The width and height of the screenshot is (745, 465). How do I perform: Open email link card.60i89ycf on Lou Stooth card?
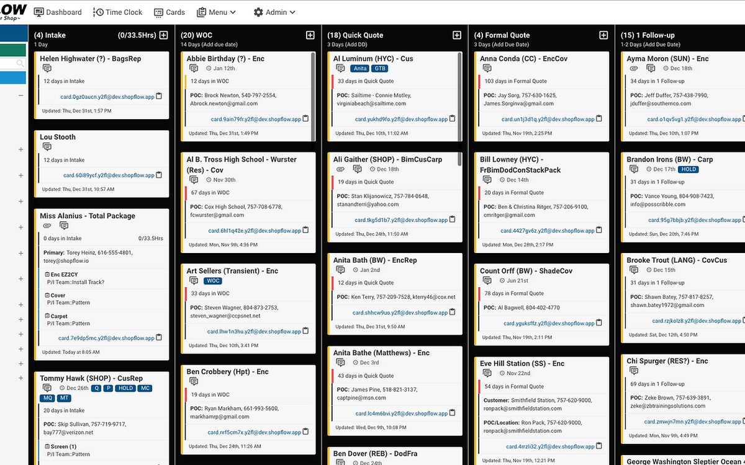109,175
